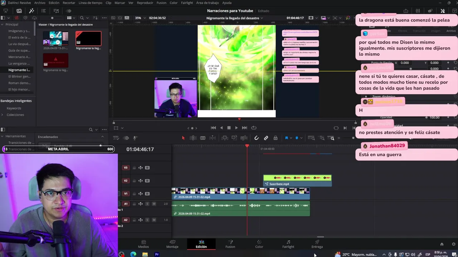Toggle timeline Snapping magnet icon

point(257,138)
